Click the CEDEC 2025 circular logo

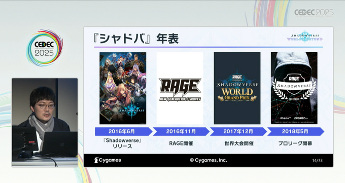(45, 48)
